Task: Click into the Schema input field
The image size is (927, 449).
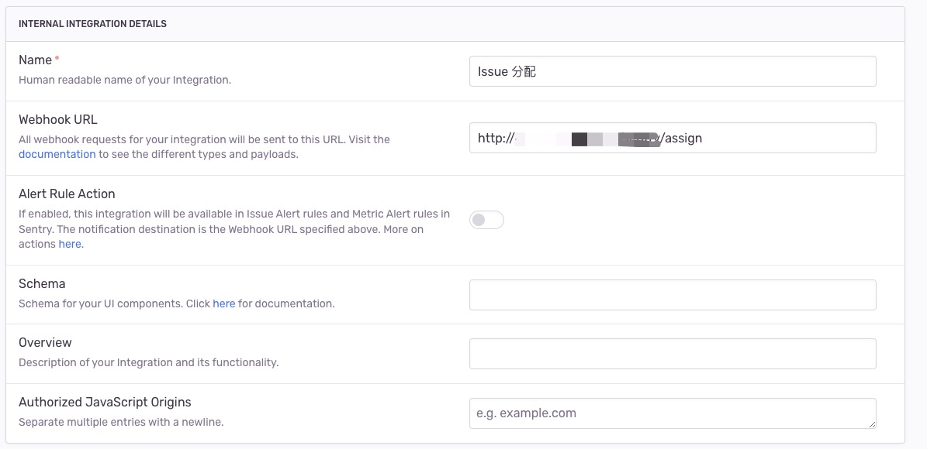Action: [x=672, y=295]
